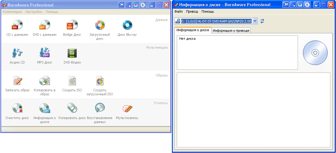The image size is (336, 153).
Task: Click the drive icon beside E: entry
Action: coord(178,21)
